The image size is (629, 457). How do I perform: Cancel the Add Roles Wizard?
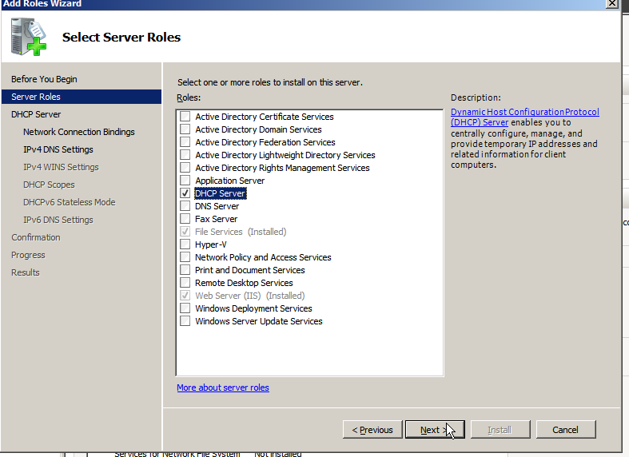pos(566,429)
